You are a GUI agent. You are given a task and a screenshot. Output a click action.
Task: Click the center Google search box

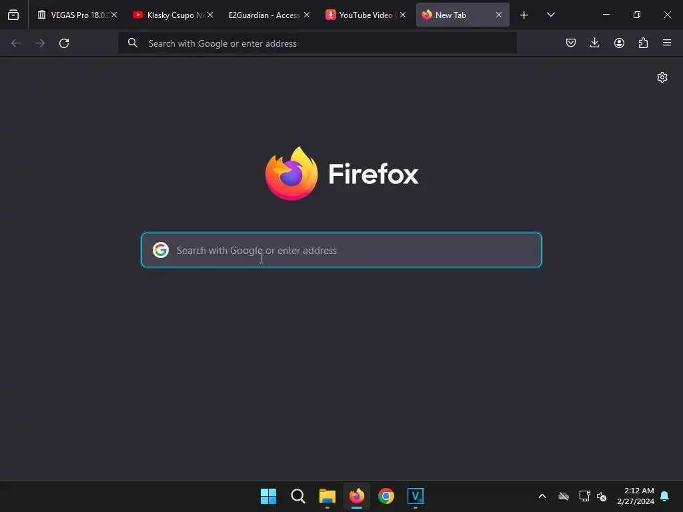341,250
